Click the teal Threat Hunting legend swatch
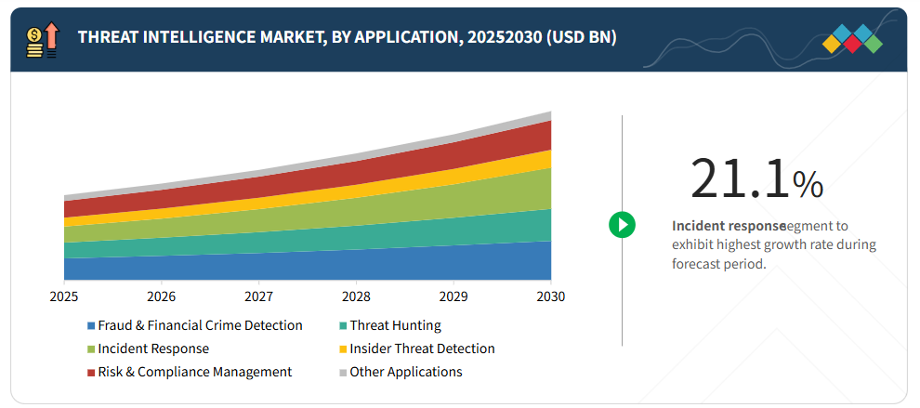 [x=343, y=326]
